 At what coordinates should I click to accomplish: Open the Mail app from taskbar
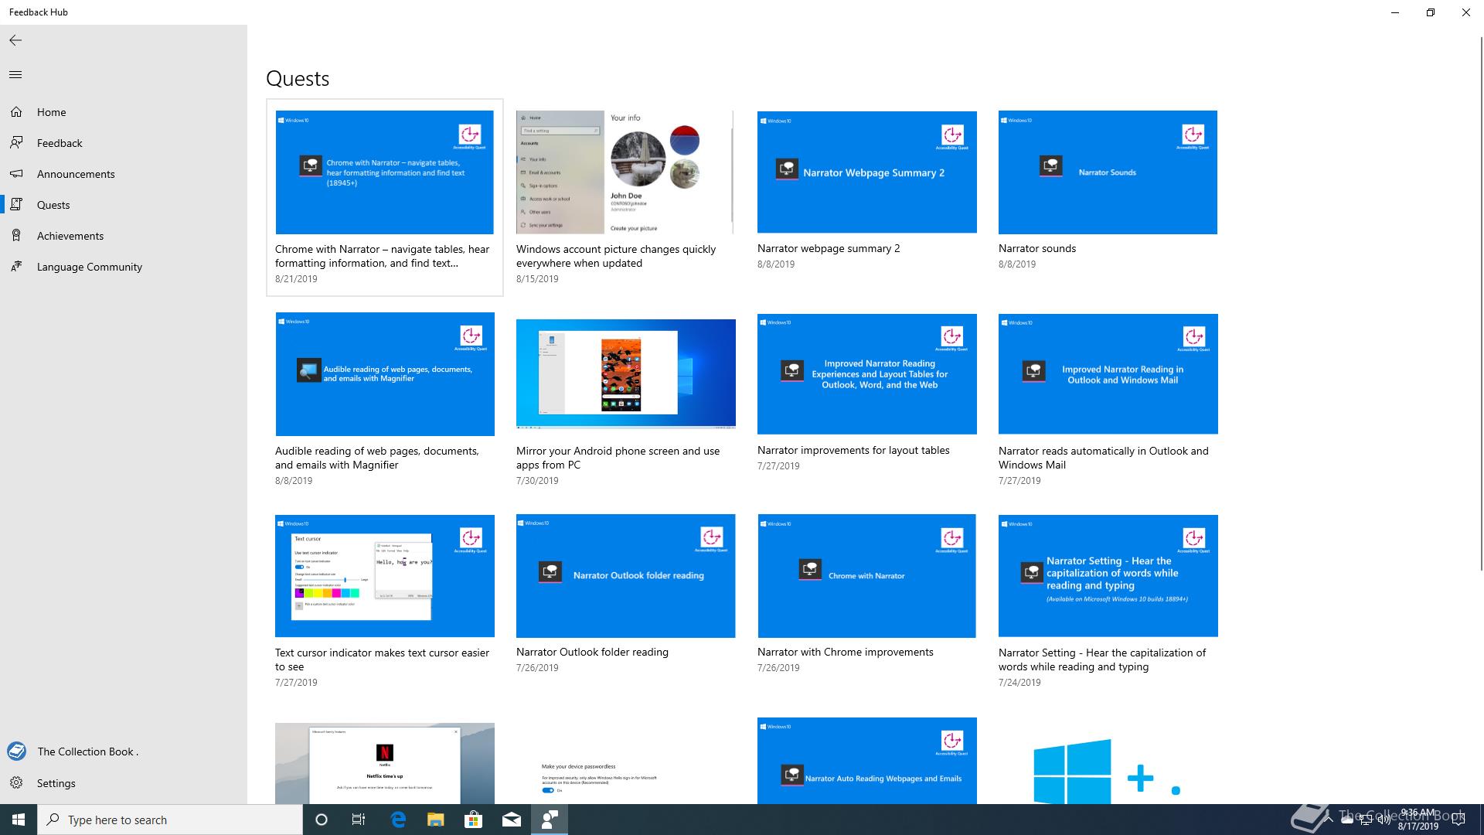pos(512,820)
